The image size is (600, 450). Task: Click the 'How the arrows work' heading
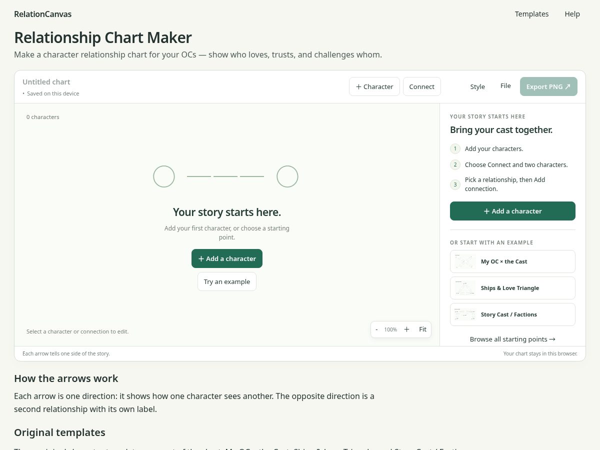click(x=66, y=378)
